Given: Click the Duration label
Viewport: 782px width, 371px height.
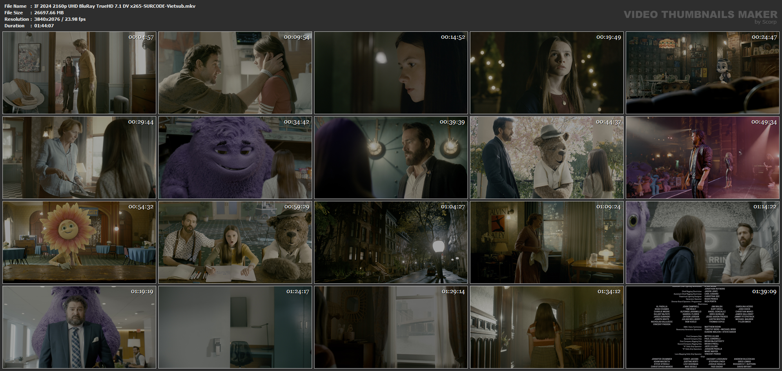Looking at the screenshot, I should click(x=15, y=26).
